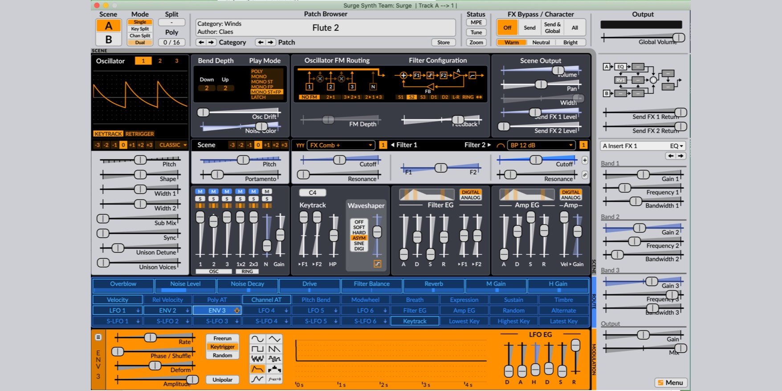Choose the sawtooth LFO waveform

pyautogui.click(x=274, y=349)
